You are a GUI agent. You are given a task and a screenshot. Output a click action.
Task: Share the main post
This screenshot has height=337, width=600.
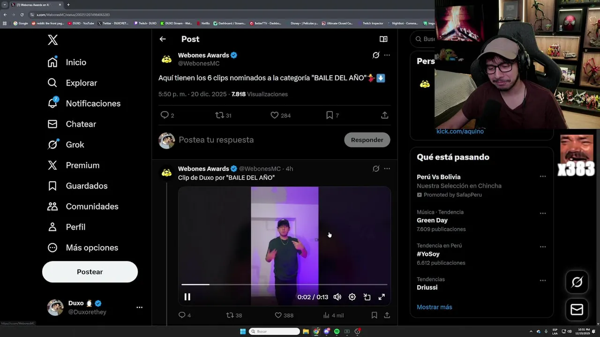coord(384,115)
